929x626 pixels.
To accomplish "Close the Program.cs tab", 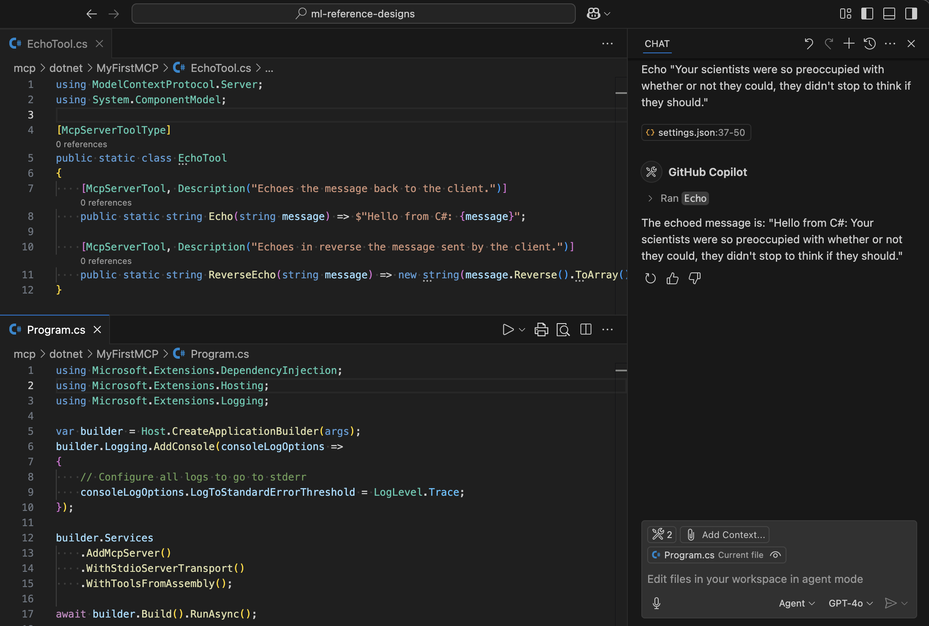I will [x=97, y=329].
